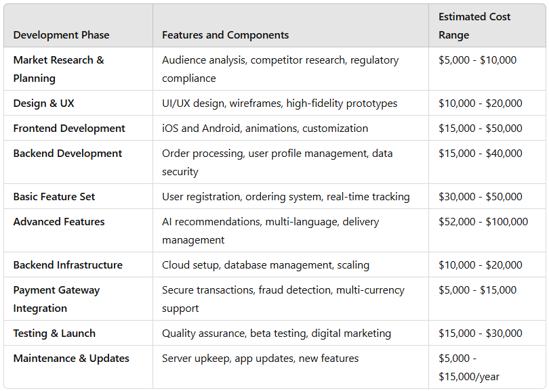Click the iOS and Android features text
This screenshot has height=391, width=549.
point(265,129)
